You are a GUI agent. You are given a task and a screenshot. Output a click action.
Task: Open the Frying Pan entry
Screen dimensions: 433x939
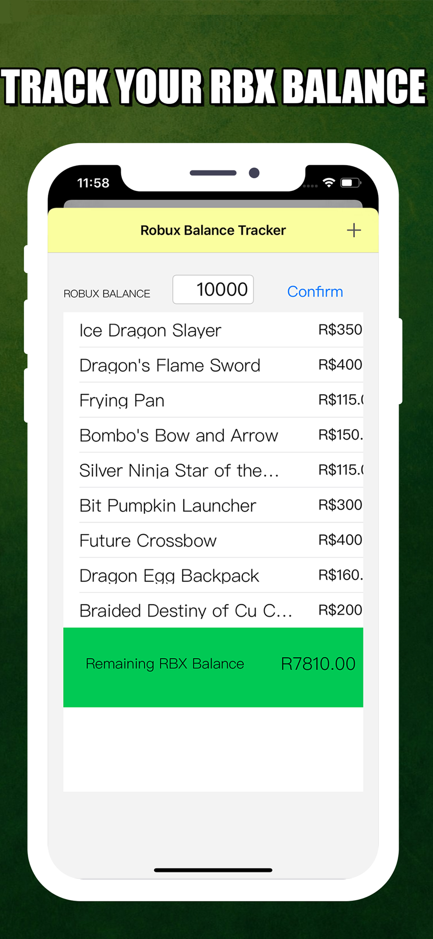tap(213, 400)
